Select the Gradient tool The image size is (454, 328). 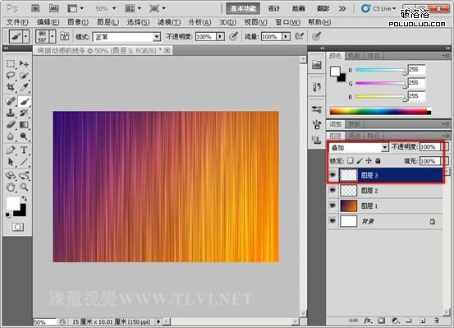(24, 124)
